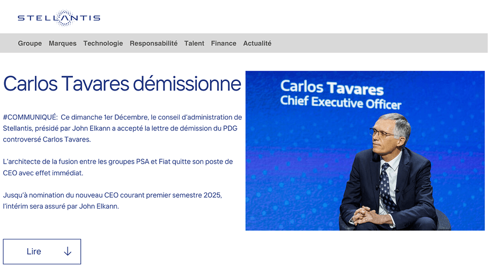
Task: Click the paragraph mentioning the conseil d'administration
Action: (x=122, y=128)
